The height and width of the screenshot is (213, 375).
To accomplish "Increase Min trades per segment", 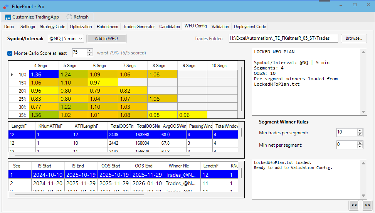I will click(x=360, y=131).
